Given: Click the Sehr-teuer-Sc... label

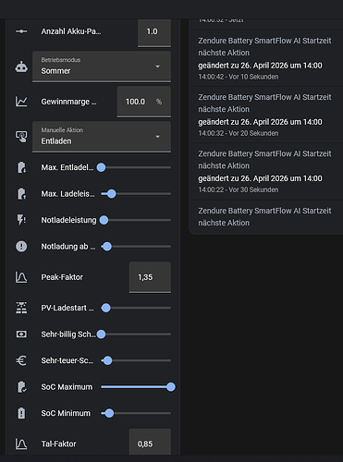Looking at the screenshot, I should click(67, 360).
